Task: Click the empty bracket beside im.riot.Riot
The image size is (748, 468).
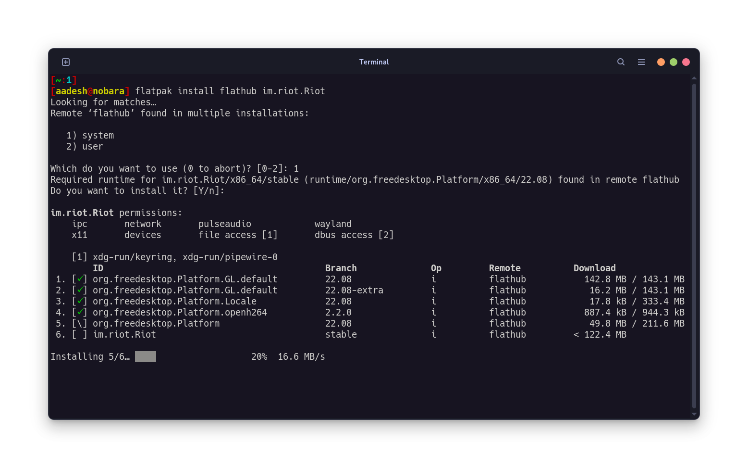Action: pyautogui.click(x=80, y=334)
